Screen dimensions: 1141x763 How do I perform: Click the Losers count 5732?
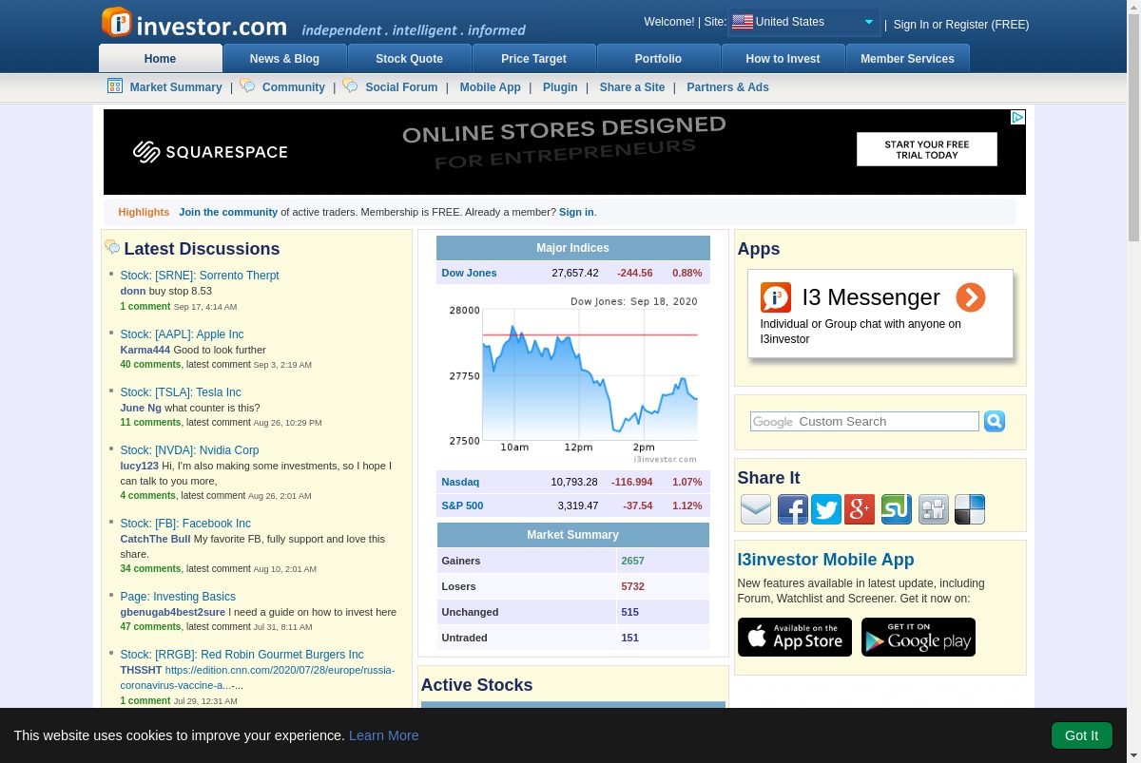click(632, 586)
